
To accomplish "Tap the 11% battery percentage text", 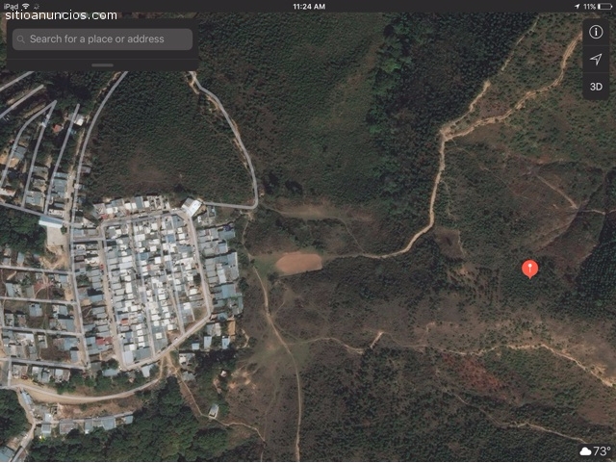I will pyautogui.click(x=589, y=7).
